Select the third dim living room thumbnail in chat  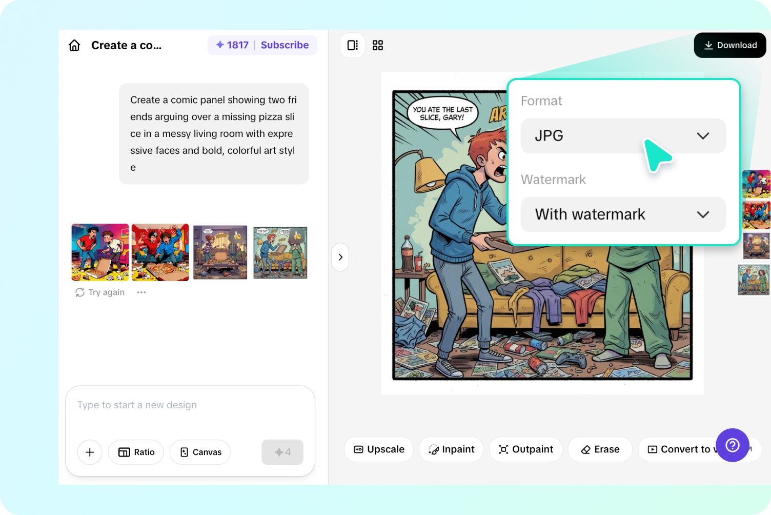point(220,252)
